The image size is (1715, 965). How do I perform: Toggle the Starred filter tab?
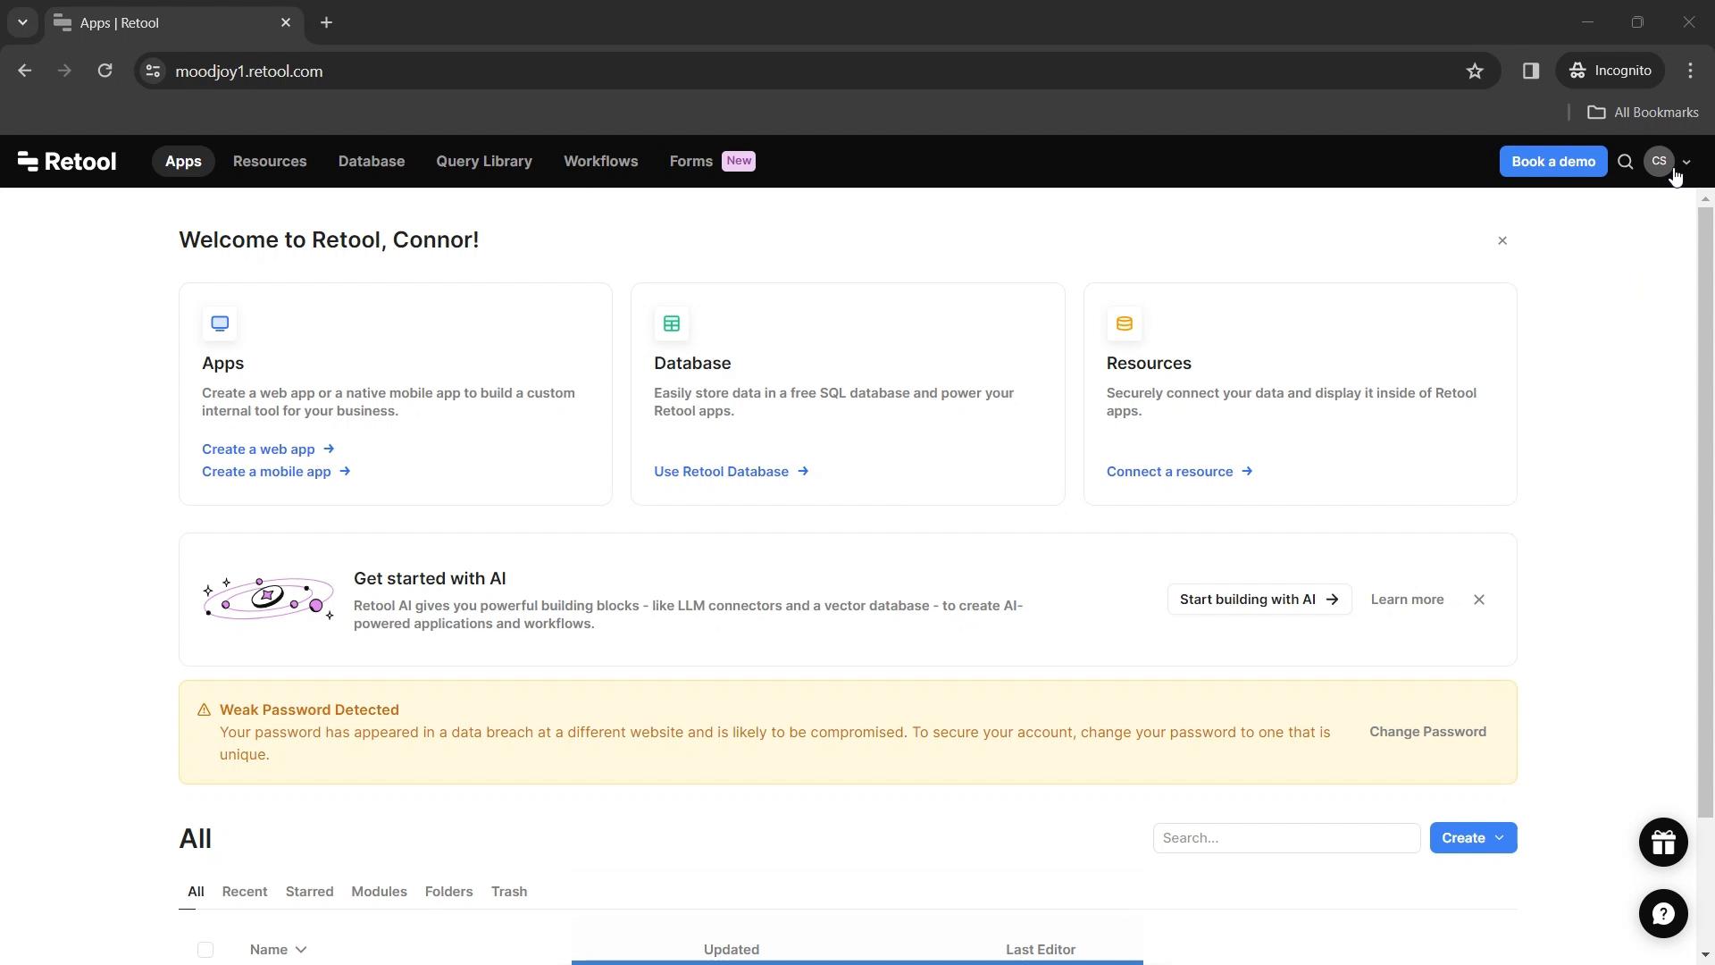[310, 892]
